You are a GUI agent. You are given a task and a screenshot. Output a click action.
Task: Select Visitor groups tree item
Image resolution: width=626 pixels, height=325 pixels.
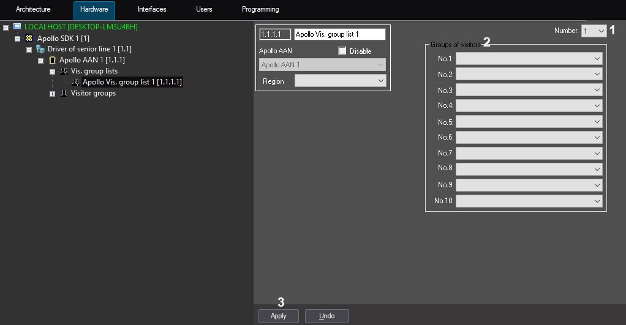coord(94,93)
